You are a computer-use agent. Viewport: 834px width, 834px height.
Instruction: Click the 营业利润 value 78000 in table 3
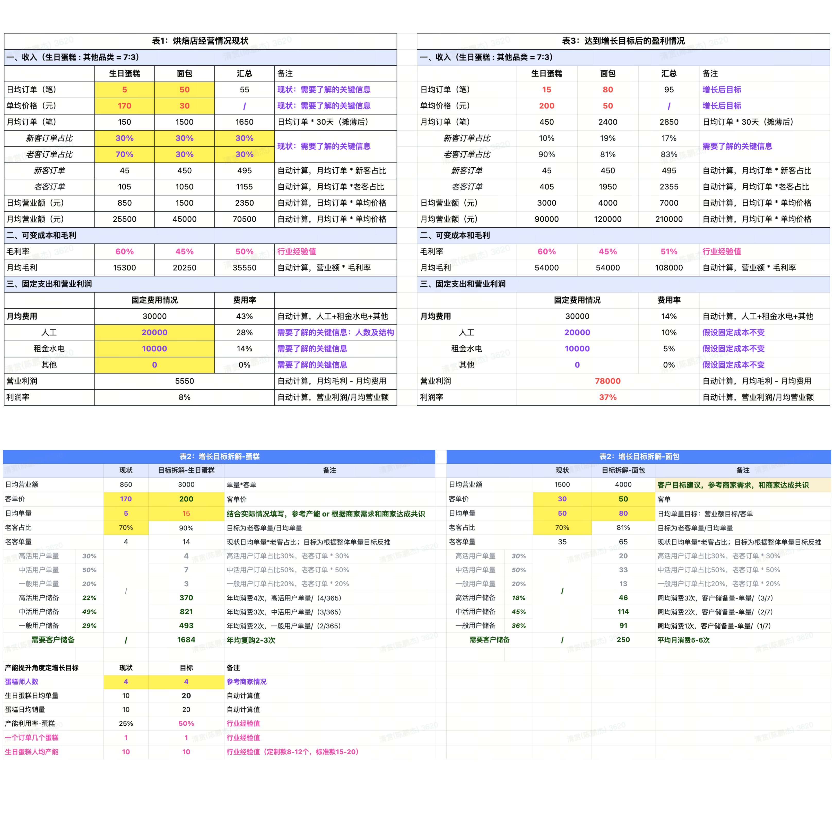[x=607, y=381]
